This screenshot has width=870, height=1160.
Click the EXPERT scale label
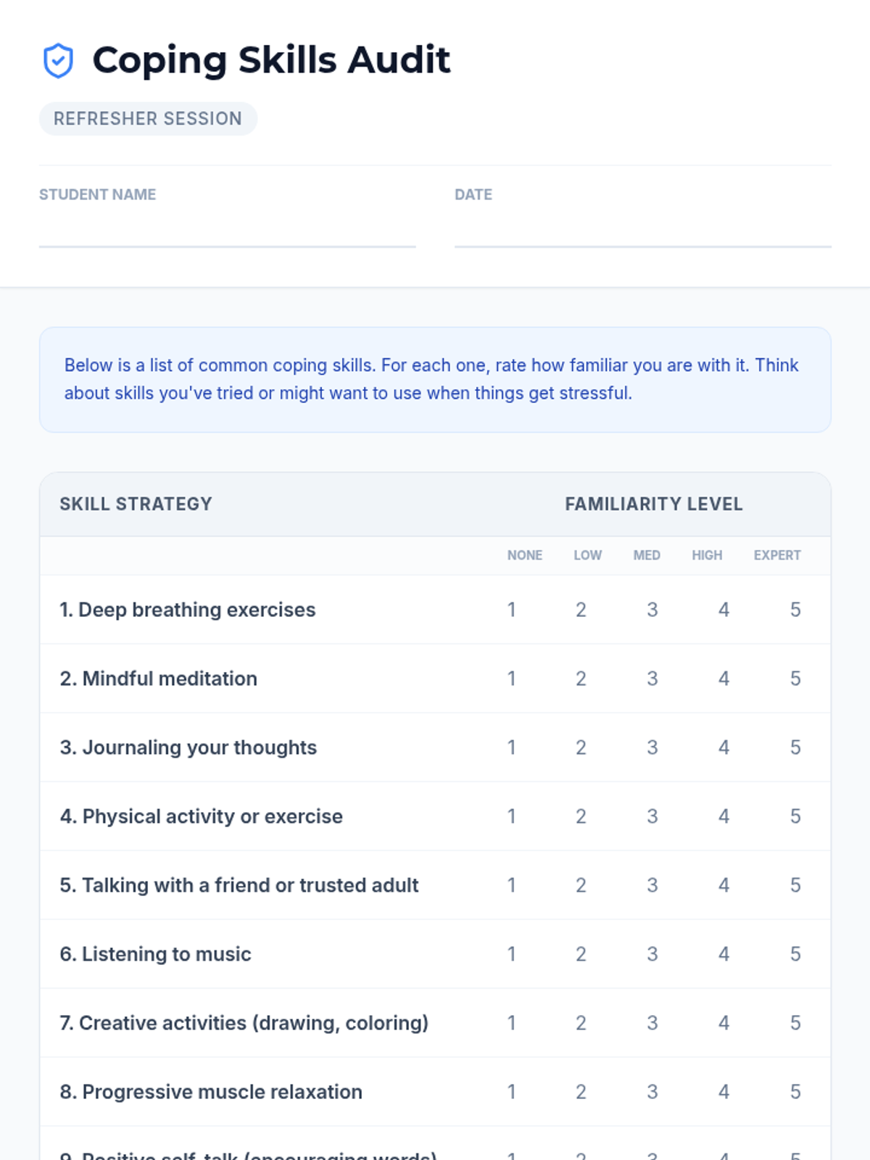pos(776,555)
